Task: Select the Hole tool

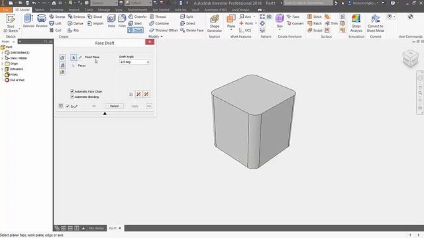Action: tap(111, 21)
